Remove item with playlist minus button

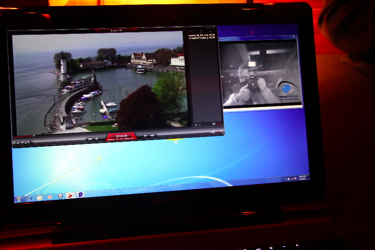pyautogui.click(x=201, y=125)
